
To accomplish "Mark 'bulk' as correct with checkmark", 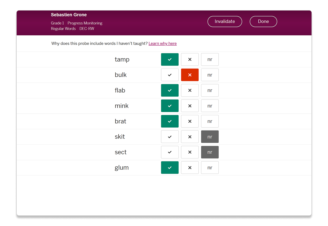I will point(170,75).
